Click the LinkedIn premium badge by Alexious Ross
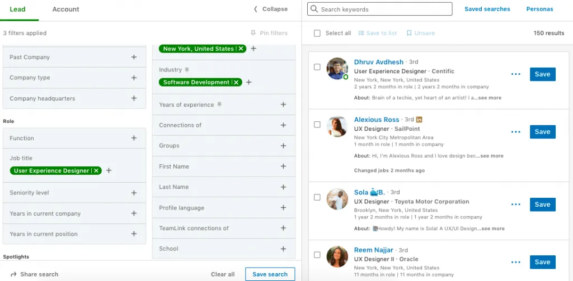This screenshot has width=573, height=281. [419, 120]
